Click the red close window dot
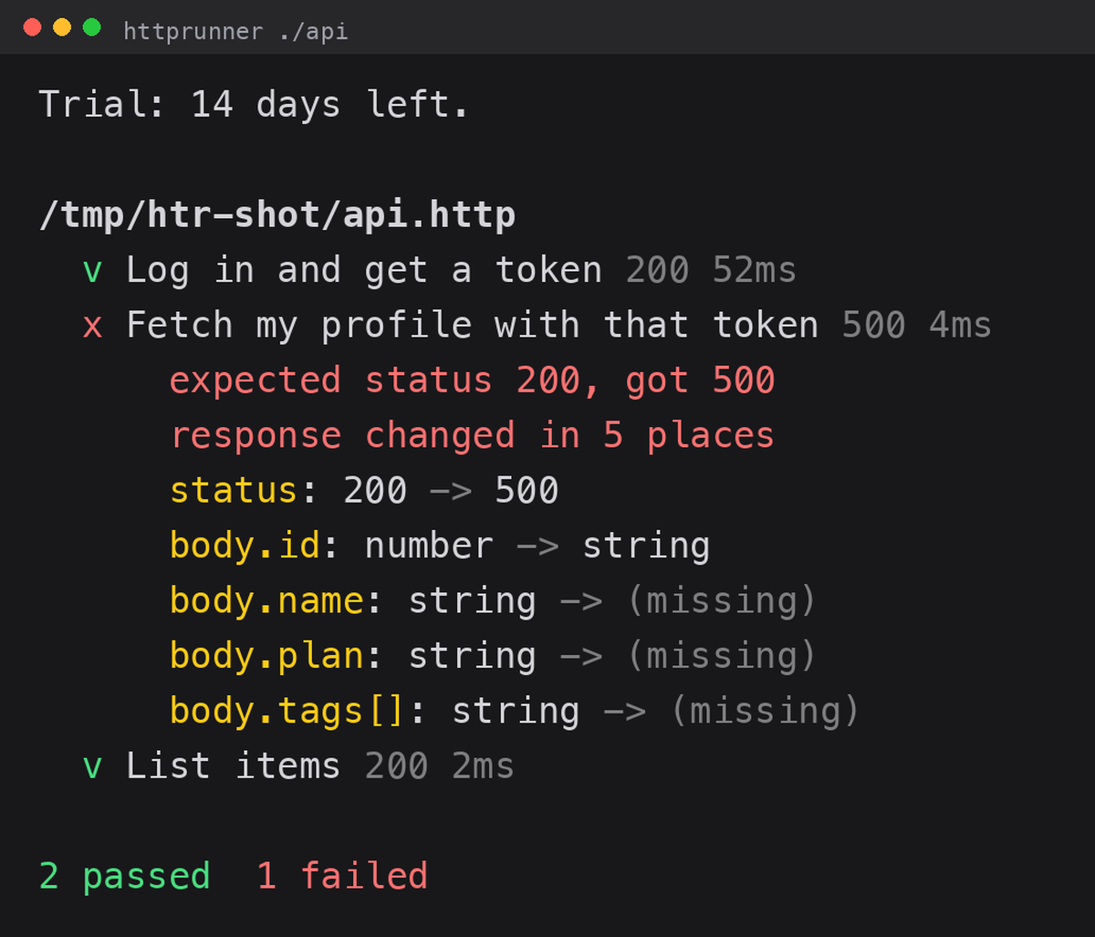The width and height of the screenshot is (1095, 937). click(32, 27)
